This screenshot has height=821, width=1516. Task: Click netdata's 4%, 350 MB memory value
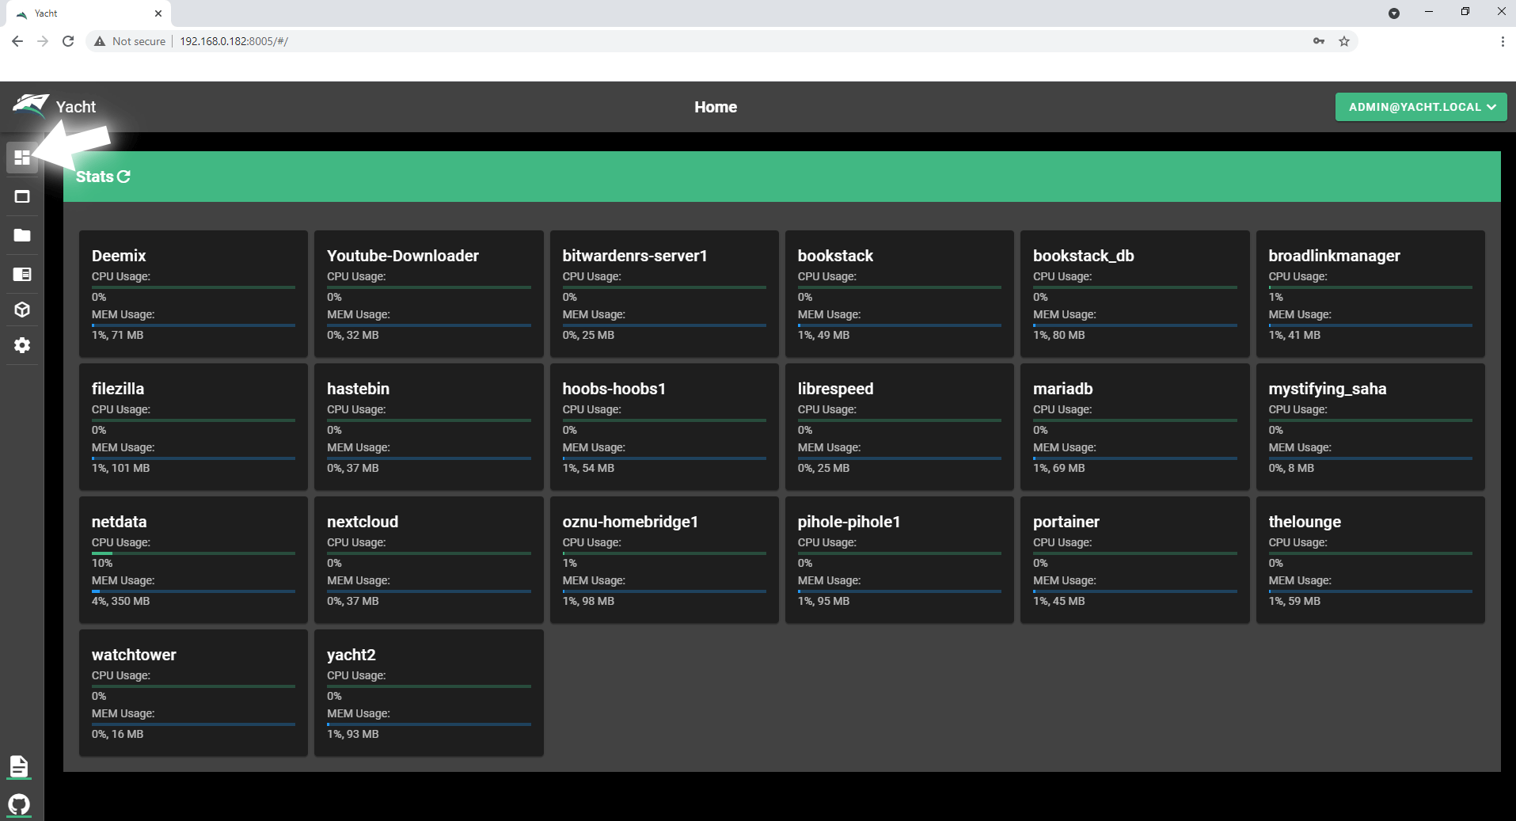click(x=120, y=601)
